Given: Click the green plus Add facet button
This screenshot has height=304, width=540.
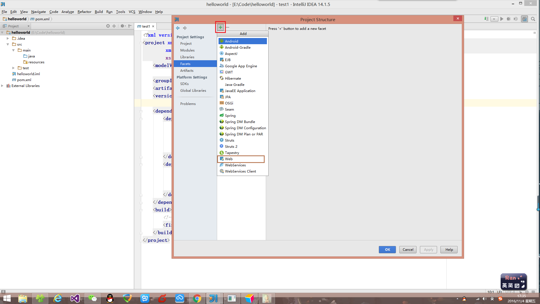Looking at the screenshot, I should click(x=220, y=27).
